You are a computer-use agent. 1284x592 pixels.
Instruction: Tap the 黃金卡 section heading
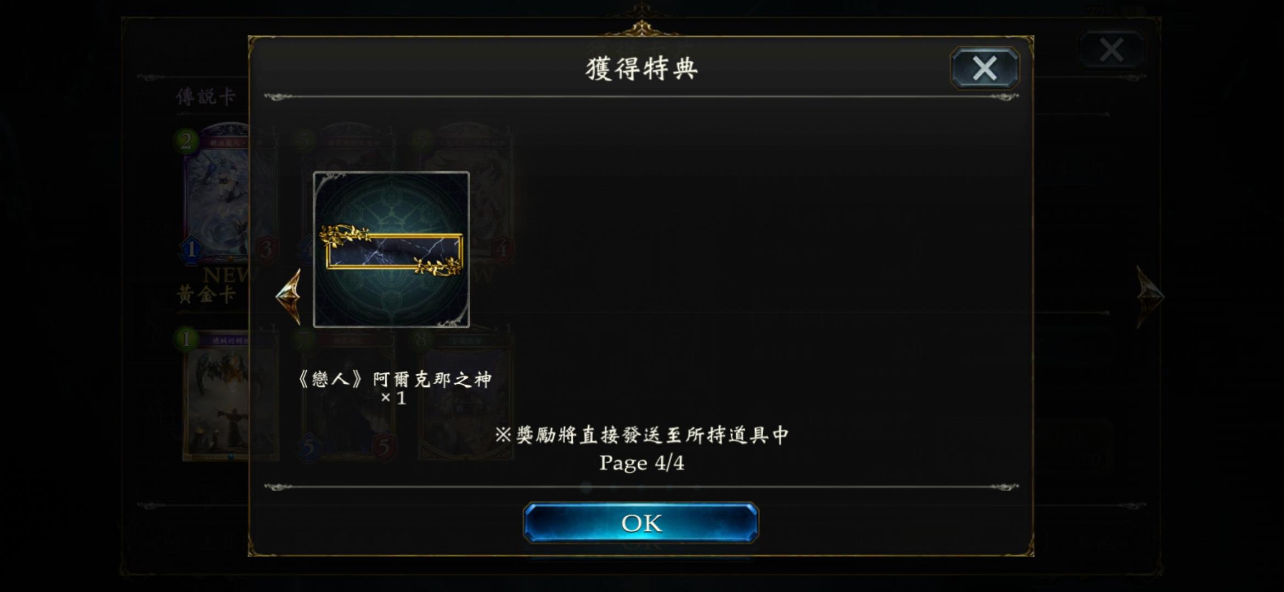pos(206,295)
